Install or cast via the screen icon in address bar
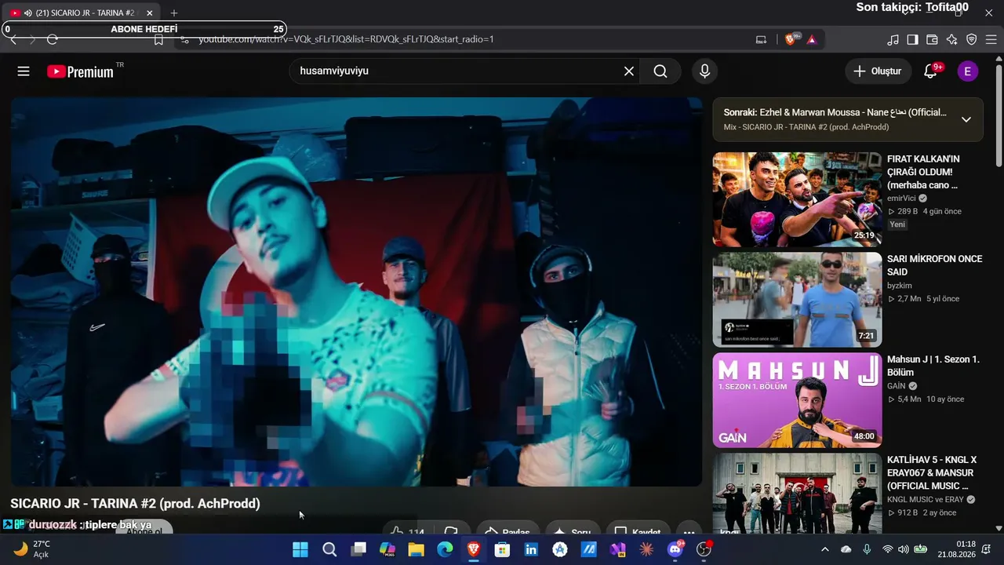Viewport: 1004px width, 565px height. click(x=760, y=39)
